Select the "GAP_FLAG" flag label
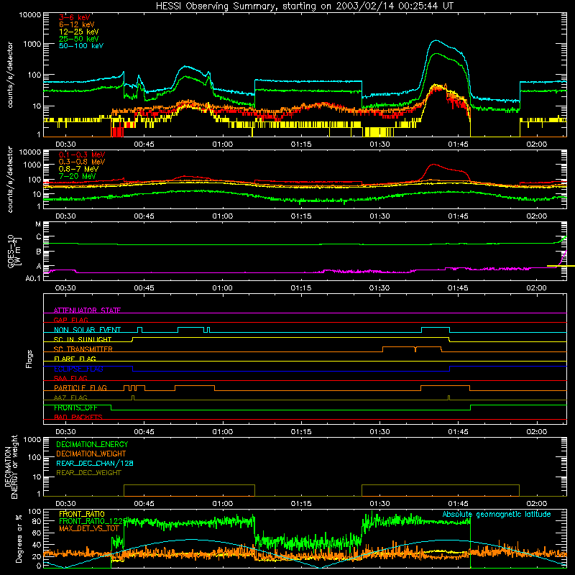The image size is (575, 575). coord(70,320)
